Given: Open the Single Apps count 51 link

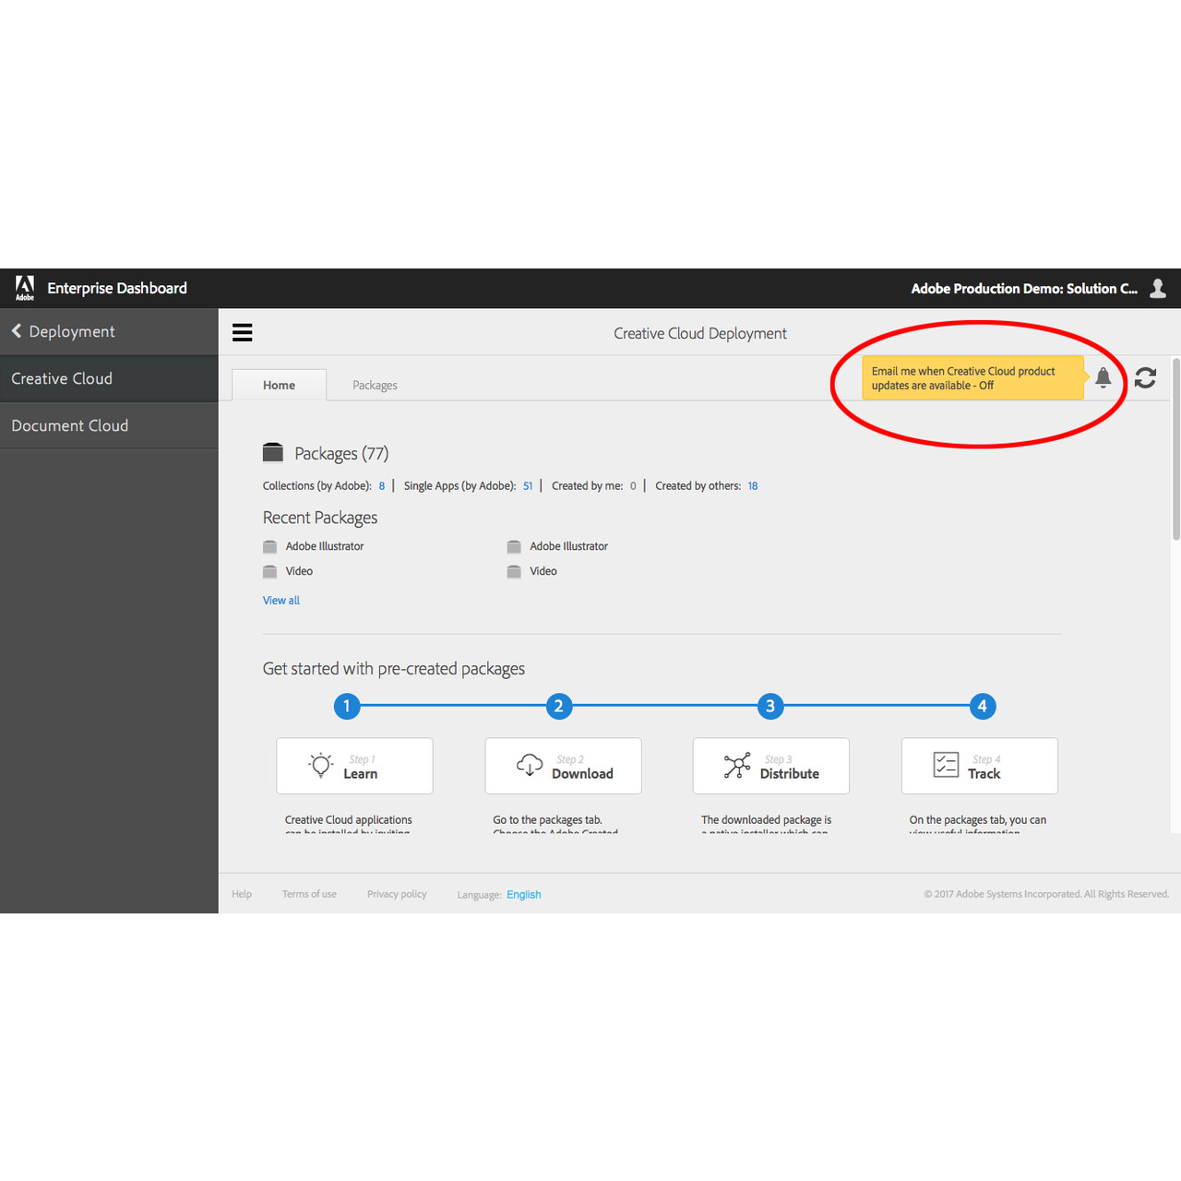Looking at the screenshot, I should 528,485.
